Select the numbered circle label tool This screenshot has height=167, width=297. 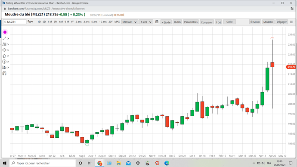(x=4, y=62)
